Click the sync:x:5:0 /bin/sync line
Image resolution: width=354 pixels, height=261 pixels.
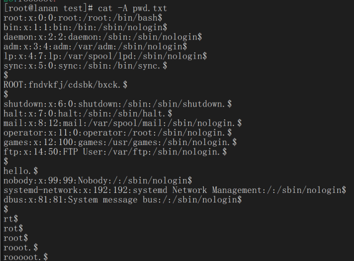(85, 66)
